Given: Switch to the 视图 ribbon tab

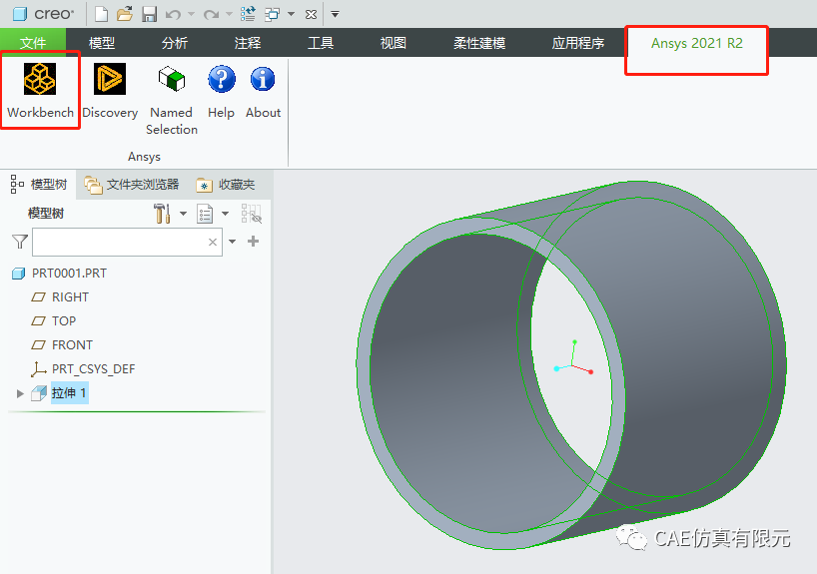Looking at the screenshot, I should coord(394,43).
